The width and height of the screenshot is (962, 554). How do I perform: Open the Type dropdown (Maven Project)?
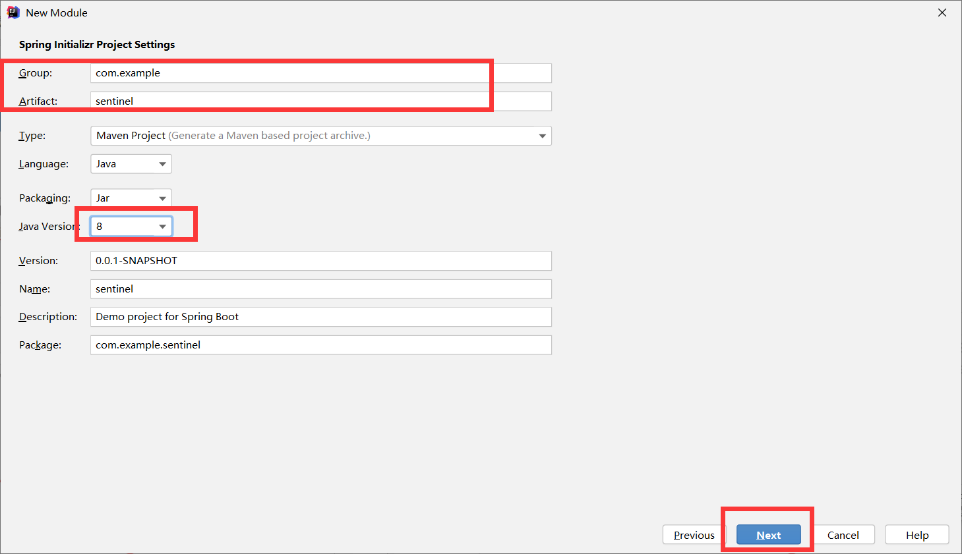320,136
